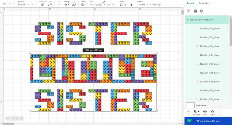Click the canvas scroll up arrow

pos(182,9)
